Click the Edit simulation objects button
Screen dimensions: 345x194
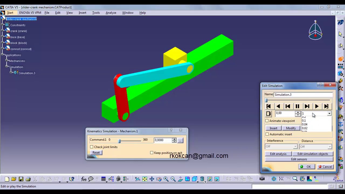(x=313, y=154)
